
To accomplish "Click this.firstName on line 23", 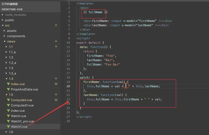I will (127, 99).
